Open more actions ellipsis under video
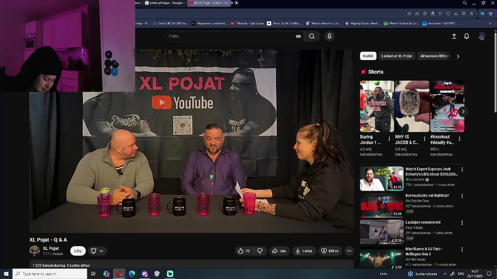The width and height of the screenshot is (497, 279). [x=349, y=251]
